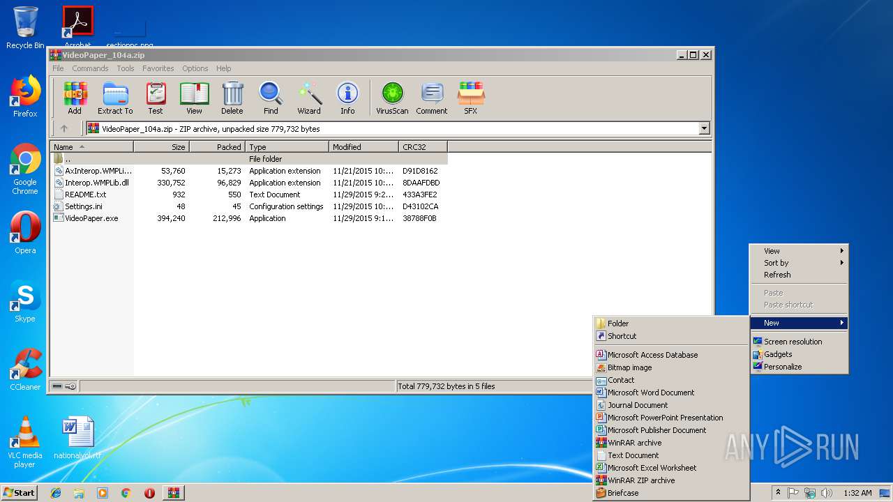
Task: Open the Favorites menu
Action: 158,68
